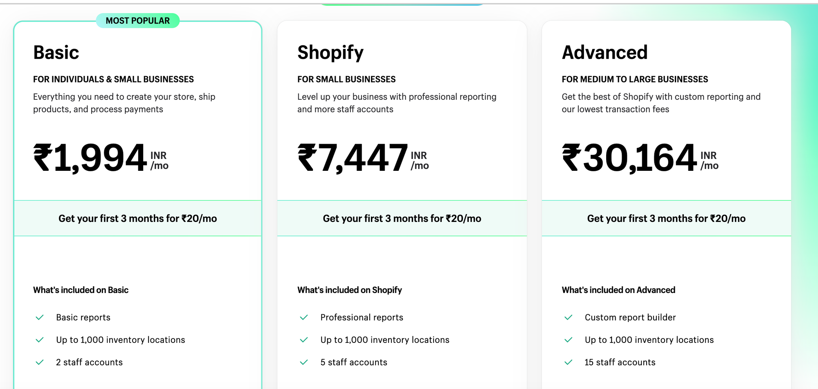Click the checkmark beside Basic plan's inventory locations
The height and width of the screenshot is (389, 818).
click(40, 339)
